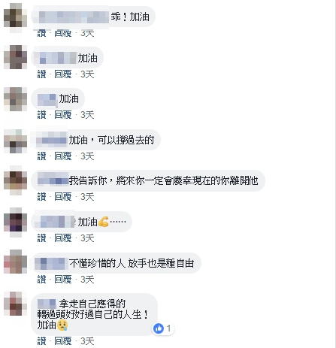This screenshot has height=348, width=336.
Task: Click the blurred commenter name before '乖！加油'
Action: pos(73,17)
